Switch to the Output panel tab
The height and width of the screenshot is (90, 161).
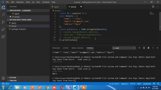click(66, 48)
